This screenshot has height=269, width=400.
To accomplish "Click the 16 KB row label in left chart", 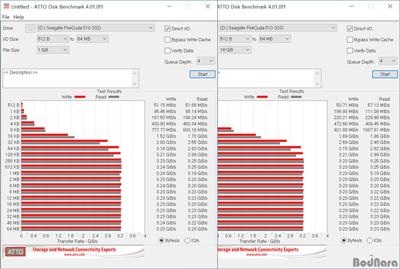I will coord(13,136).
